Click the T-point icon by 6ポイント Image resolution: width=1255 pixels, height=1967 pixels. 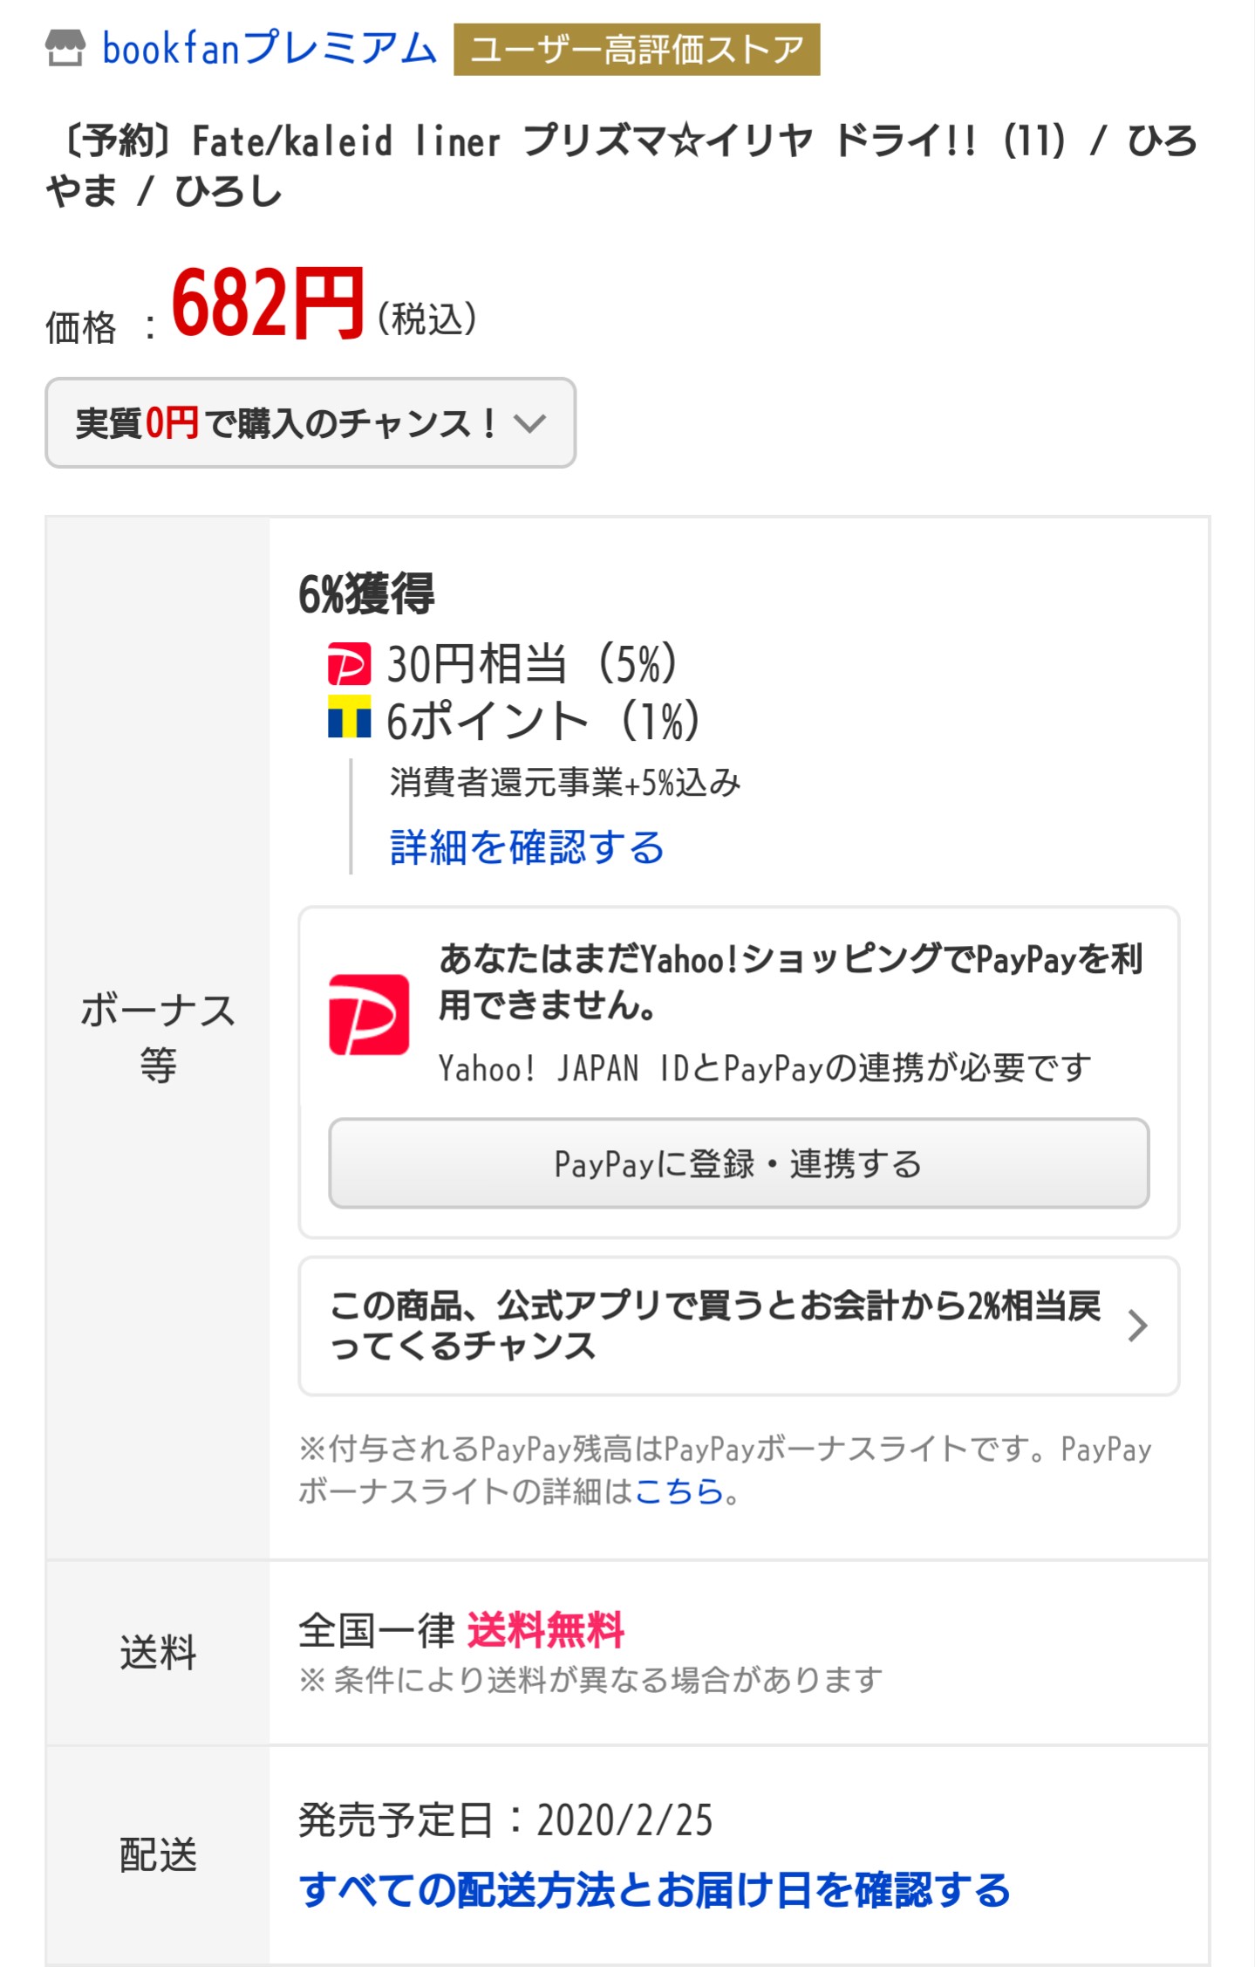point(349,717)
